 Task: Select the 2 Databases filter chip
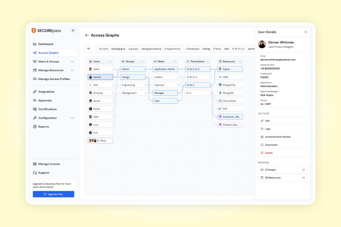192,49
